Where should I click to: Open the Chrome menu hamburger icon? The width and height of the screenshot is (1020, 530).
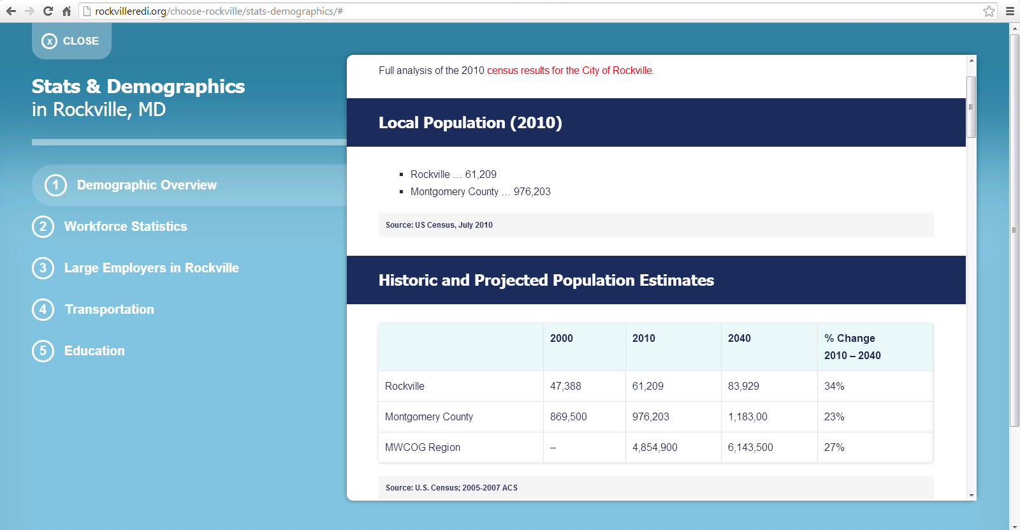coord(1010,11)
